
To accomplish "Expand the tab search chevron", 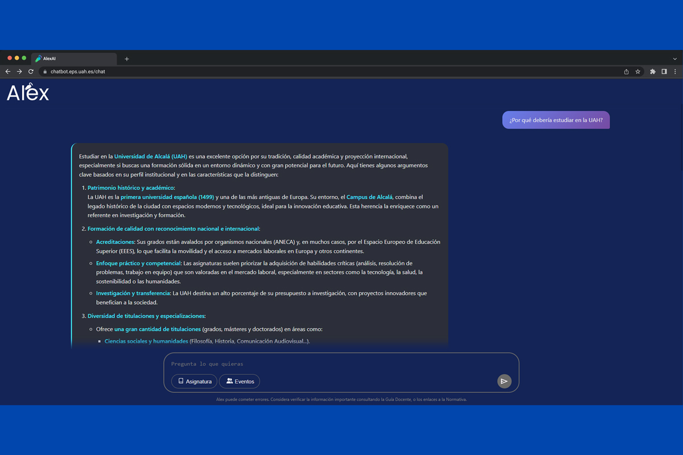I will (675, 59).
